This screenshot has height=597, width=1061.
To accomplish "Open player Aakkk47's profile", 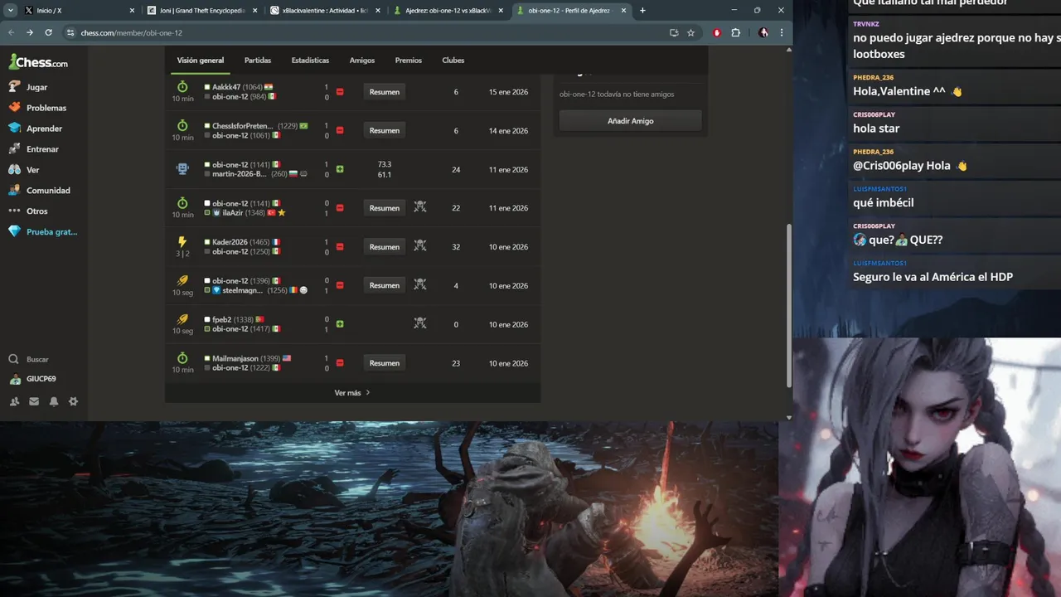I will tap(226, 87).
